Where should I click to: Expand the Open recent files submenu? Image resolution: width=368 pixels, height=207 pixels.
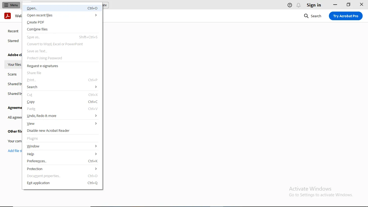pos(40,15)
